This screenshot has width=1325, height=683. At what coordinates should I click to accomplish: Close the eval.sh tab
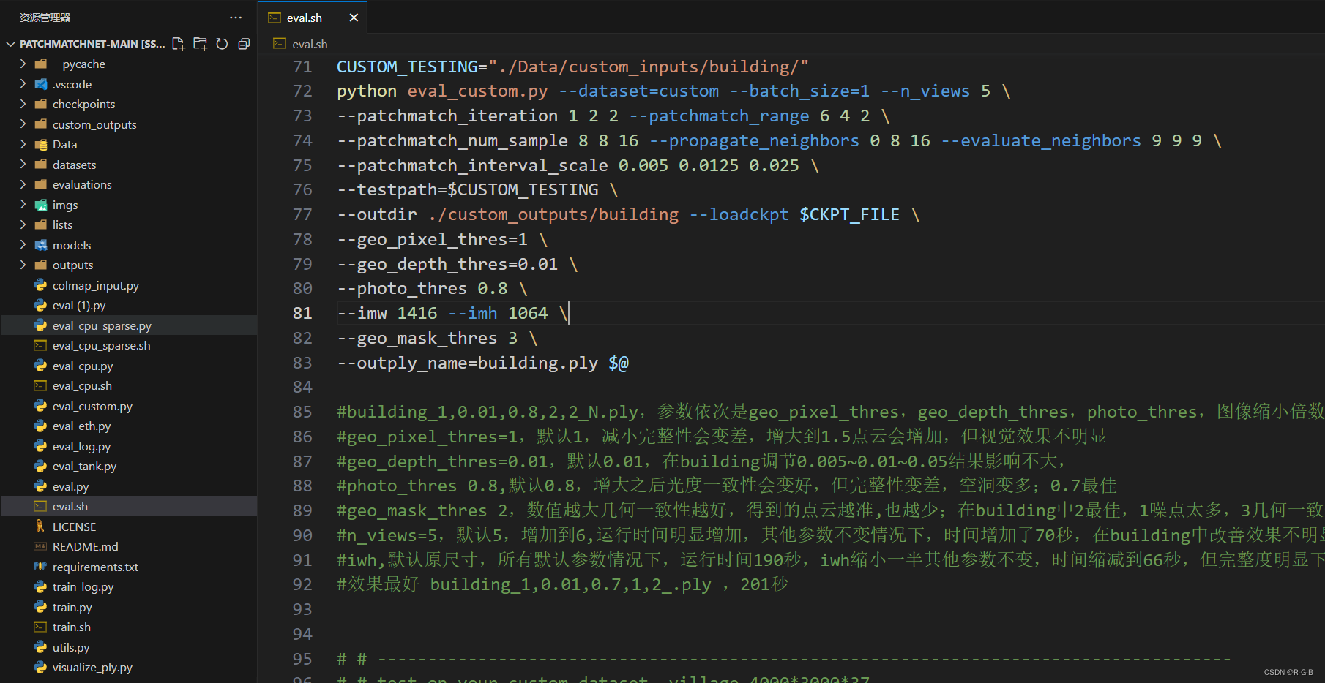pos(354,17)
